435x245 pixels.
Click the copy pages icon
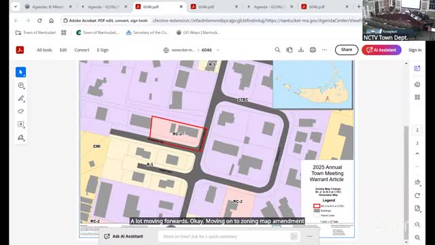(x=290, y=50)
